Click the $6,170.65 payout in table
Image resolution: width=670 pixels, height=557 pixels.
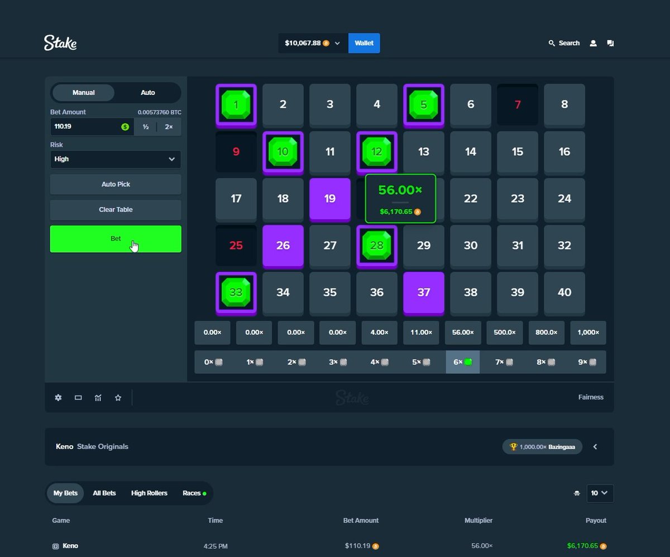click(x=583, y=546)
